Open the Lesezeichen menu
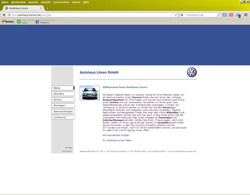This screenshot has width=250, height=195. tap(61, 2)
